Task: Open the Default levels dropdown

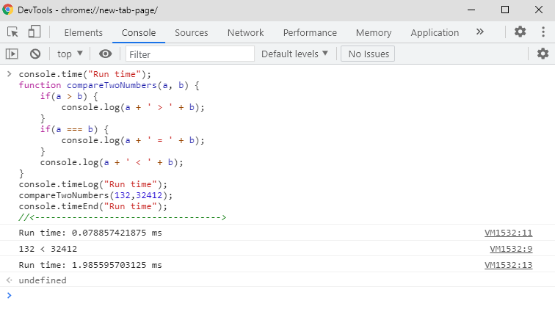Action: [x=295, y=54]
